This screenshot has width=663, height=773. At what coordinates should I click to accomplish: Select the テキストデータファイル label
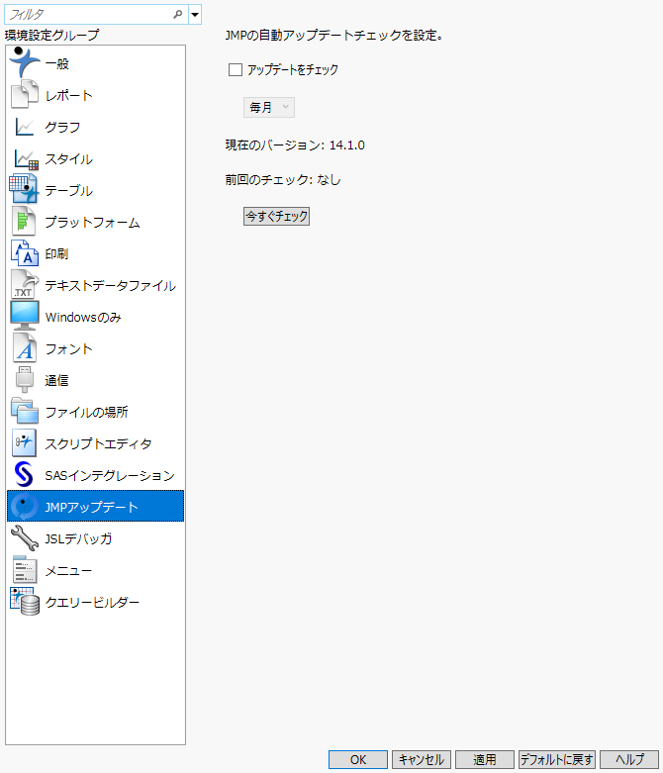(x=111, y=285)
